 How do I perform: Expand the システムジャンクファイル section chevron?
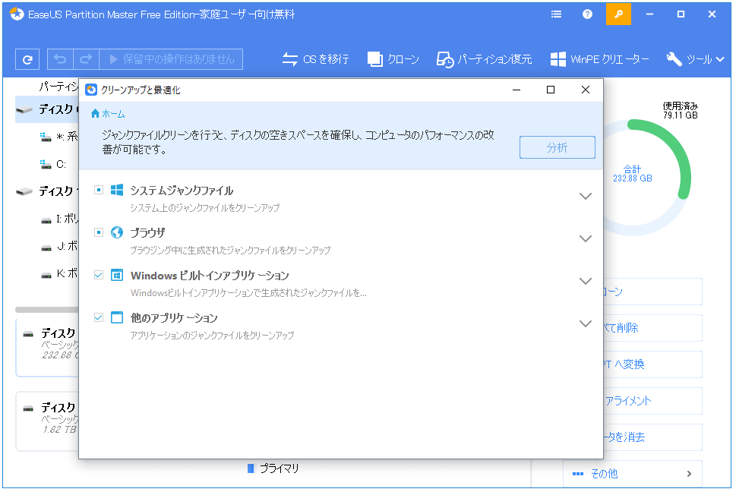coord(585,196)
